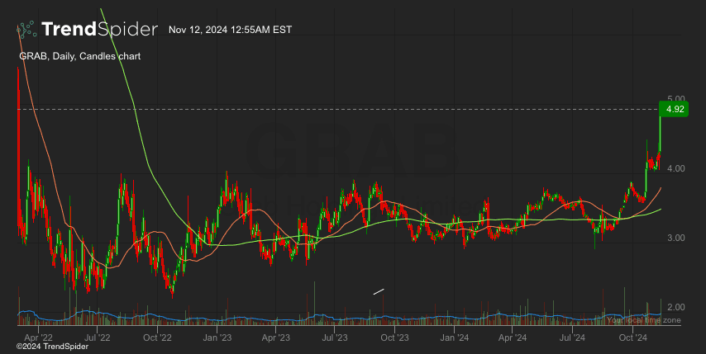Click the 5.00 price axis label

pyautogui.click(x=675, y=99)
